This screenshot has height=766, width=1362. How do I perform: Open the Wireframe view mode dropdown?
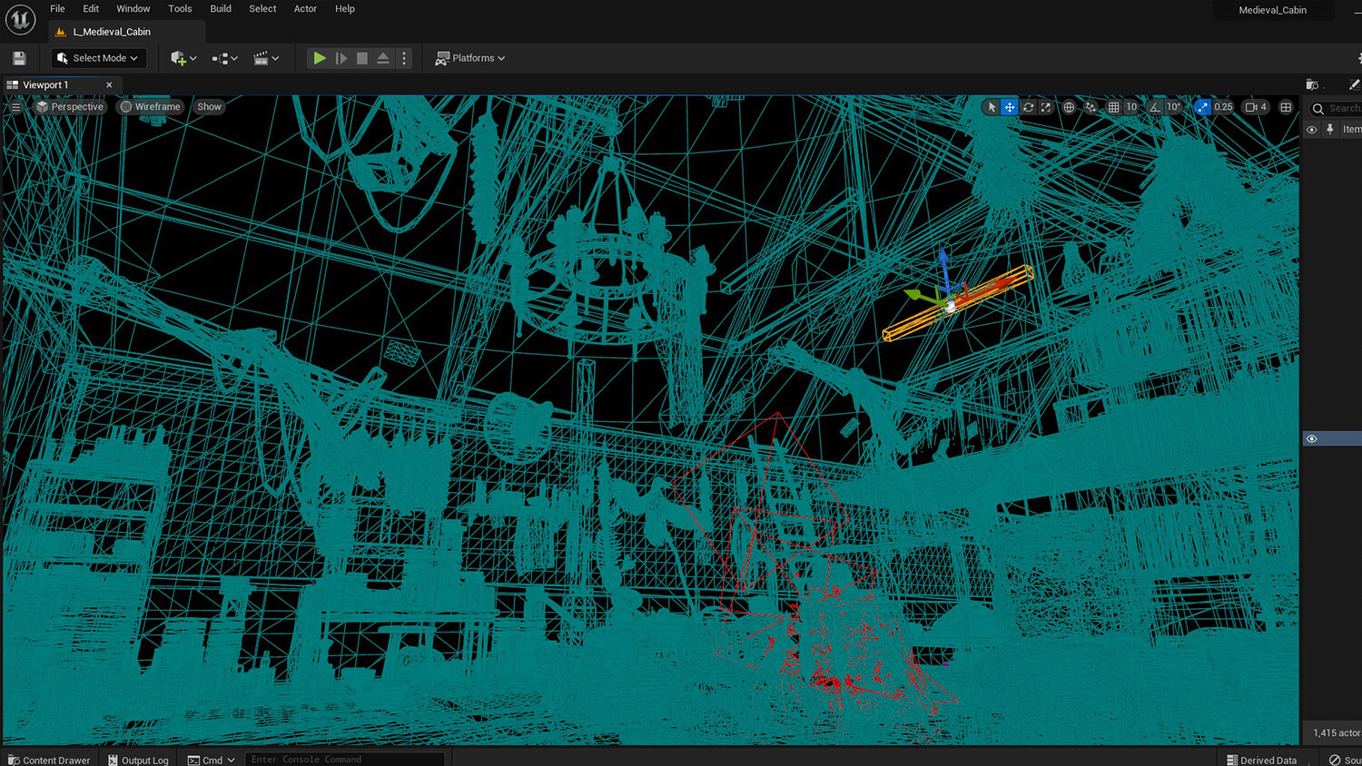[151, 107]
